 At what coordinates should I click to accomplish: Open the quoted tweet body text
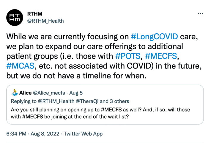pos(100,113)
